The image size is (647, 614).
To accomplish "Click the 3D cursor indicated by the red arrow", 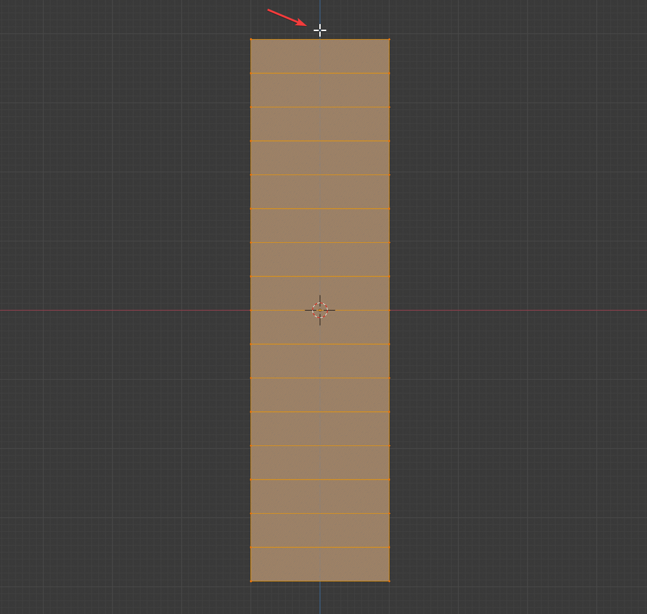I will [320, 30].
